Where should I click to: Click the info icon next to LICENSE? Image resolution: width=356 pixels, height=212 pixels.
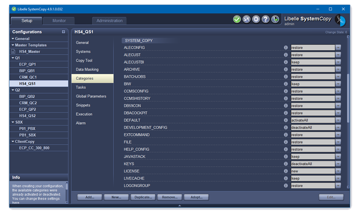[x=286, y=171]
